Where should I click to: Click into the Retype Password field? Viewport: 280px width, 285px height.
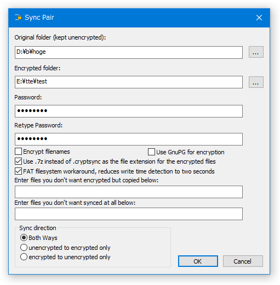tap(129, 139)
